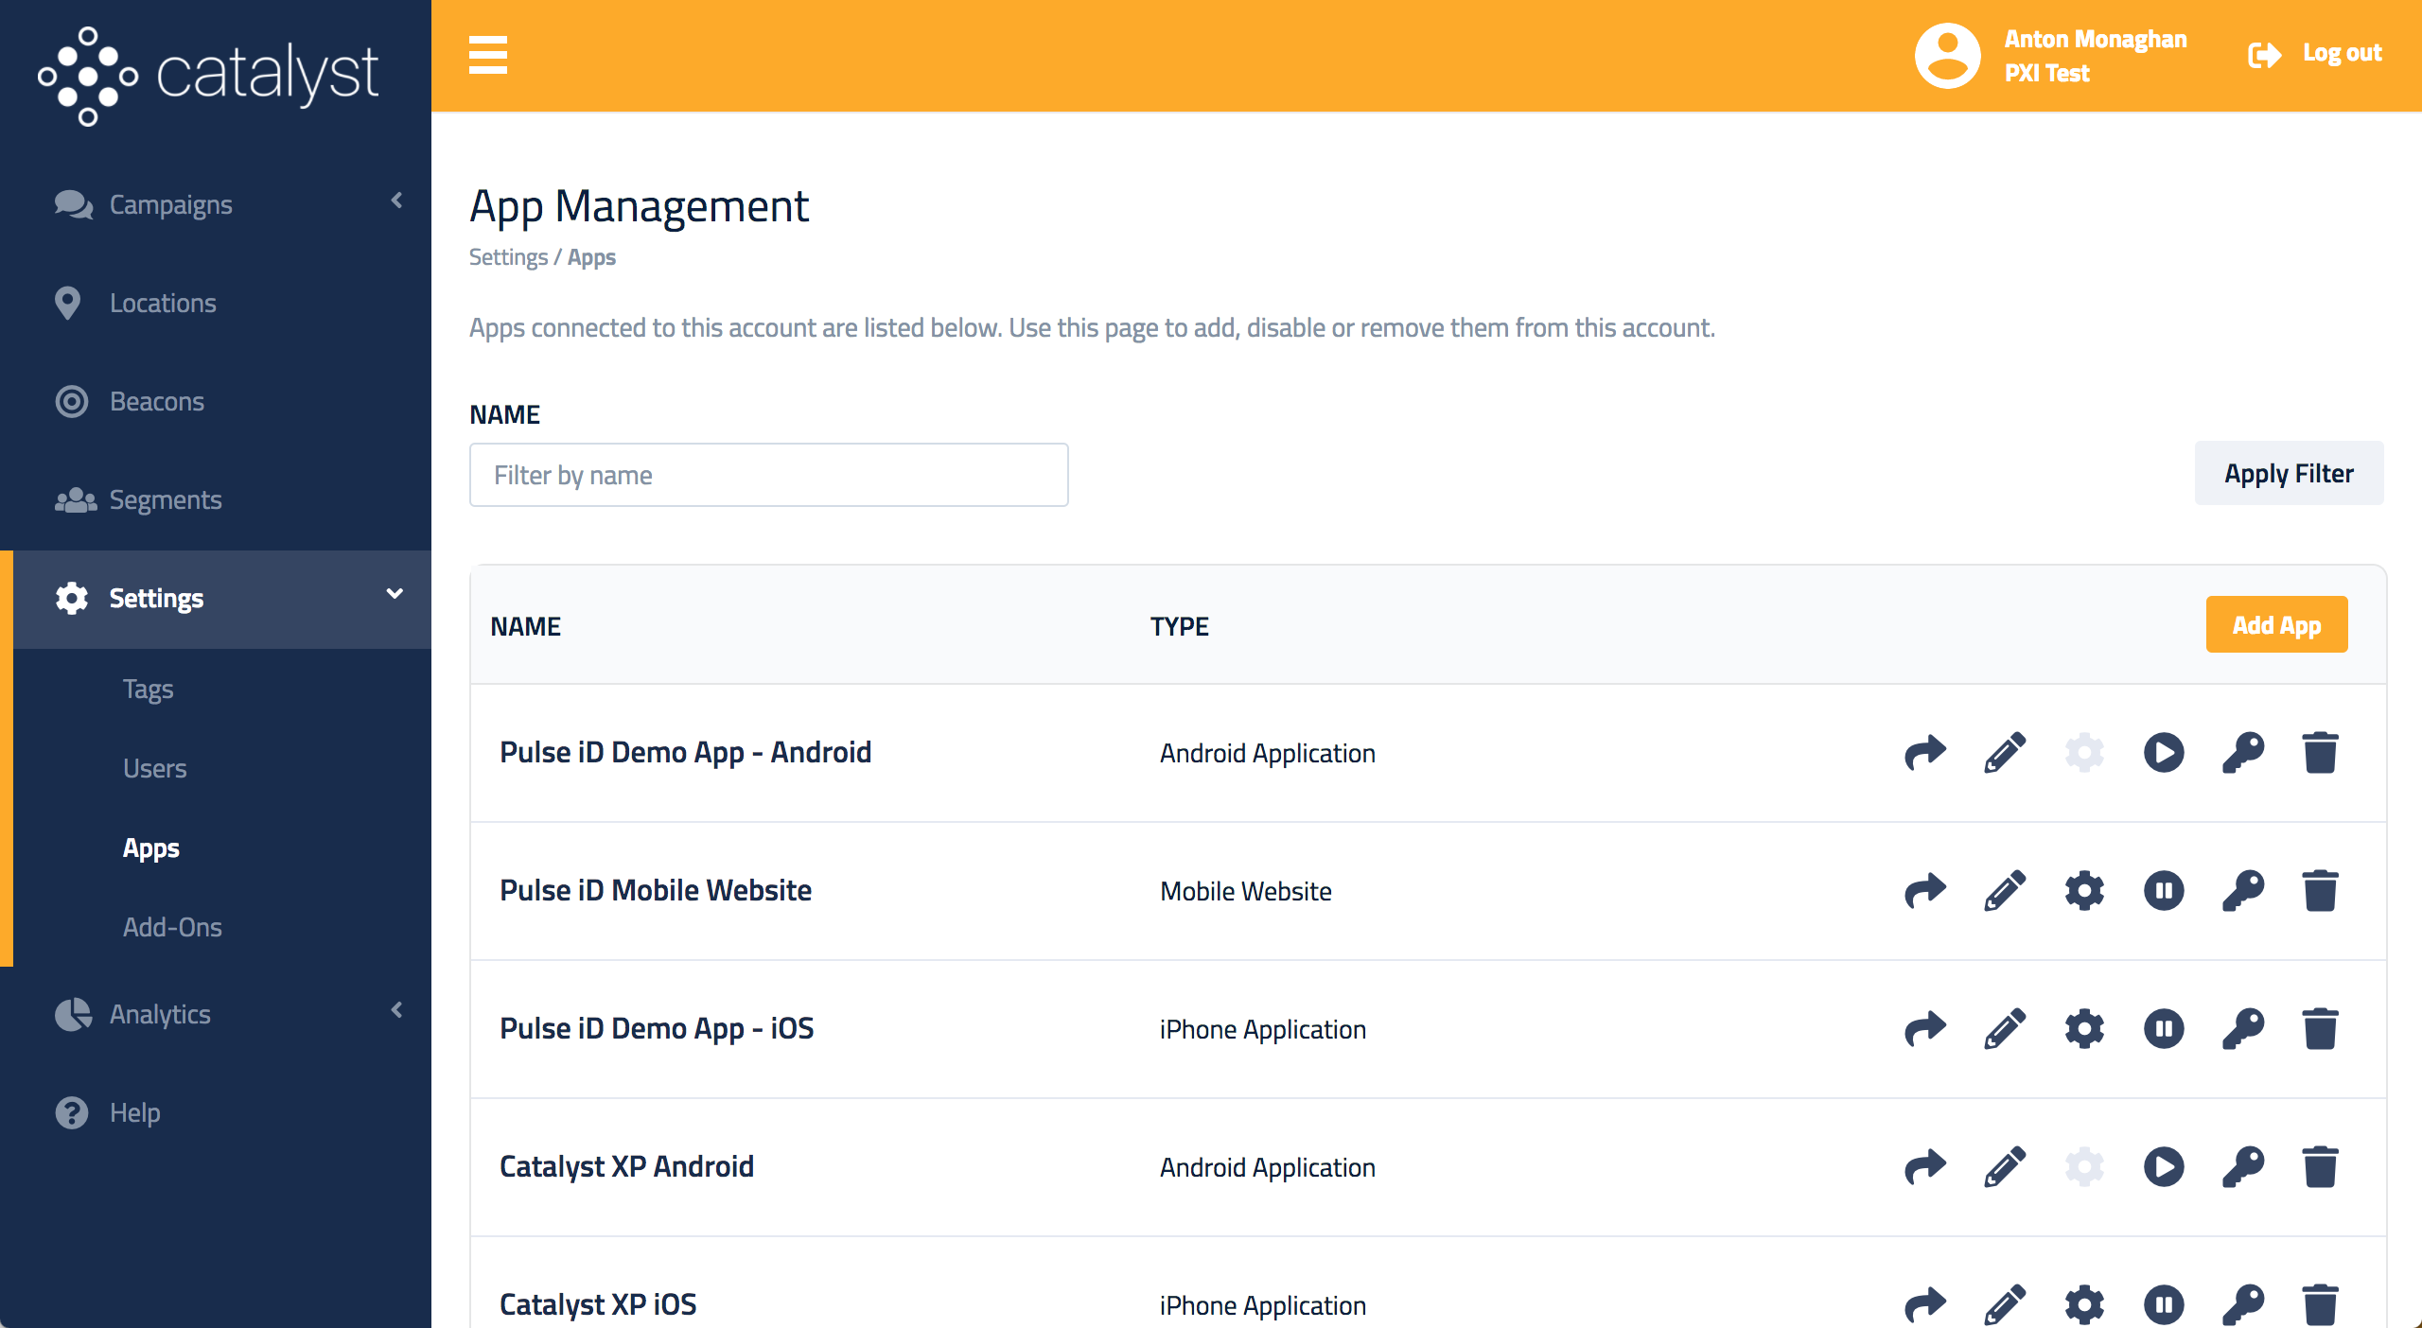Click TYPE column header

1180,626
